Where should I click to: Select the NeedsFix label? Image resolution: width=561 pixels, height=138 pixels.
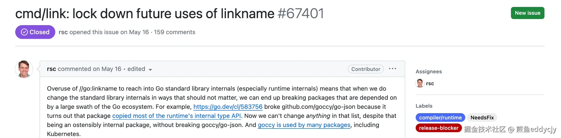(482, 118)
